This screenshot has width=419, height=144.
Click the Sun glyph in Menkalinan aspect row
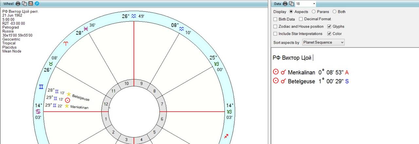276,72
